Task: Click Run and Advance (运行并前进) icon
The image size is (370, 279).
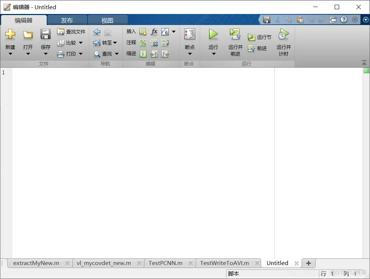Action: point(235,34)
